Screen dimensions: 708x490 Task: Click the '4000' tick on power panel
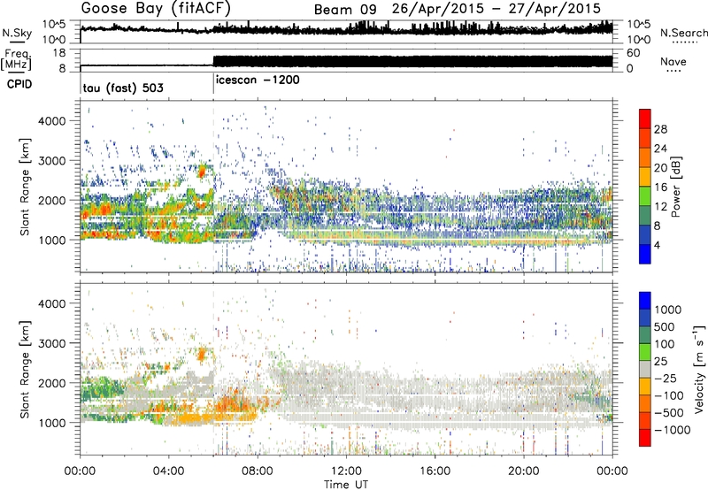click(52, 121)
